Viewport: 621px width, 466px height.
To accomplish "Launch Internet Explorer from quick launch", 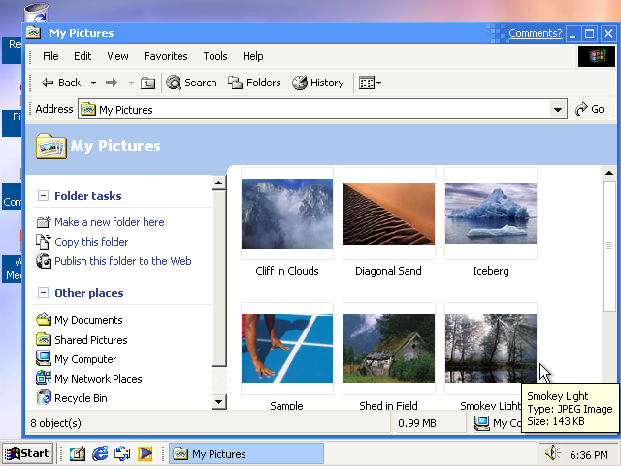I will pos(100,453).
